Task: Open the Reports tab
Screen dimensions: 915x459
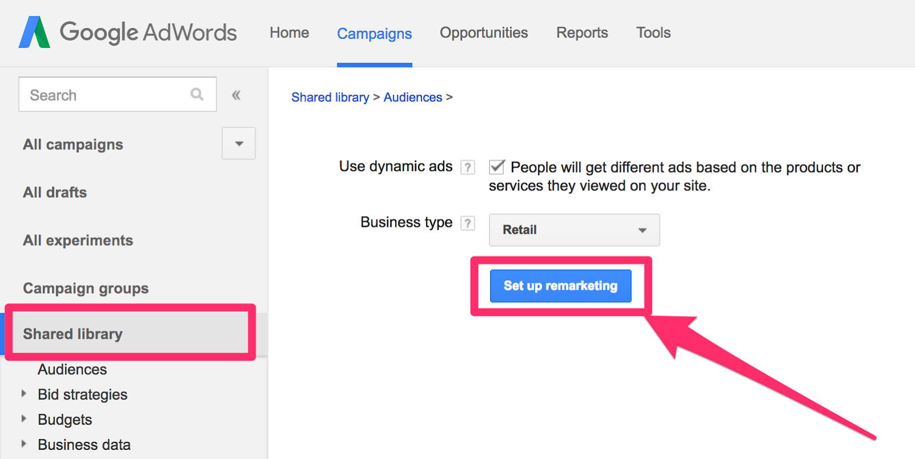Action: [x=582, y=33]
